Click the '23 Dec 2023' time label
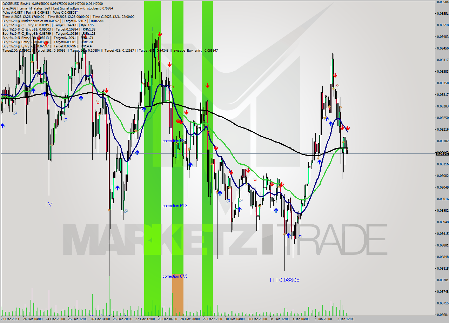This screenshot has height=323, width=449. [x=11, y=319]
